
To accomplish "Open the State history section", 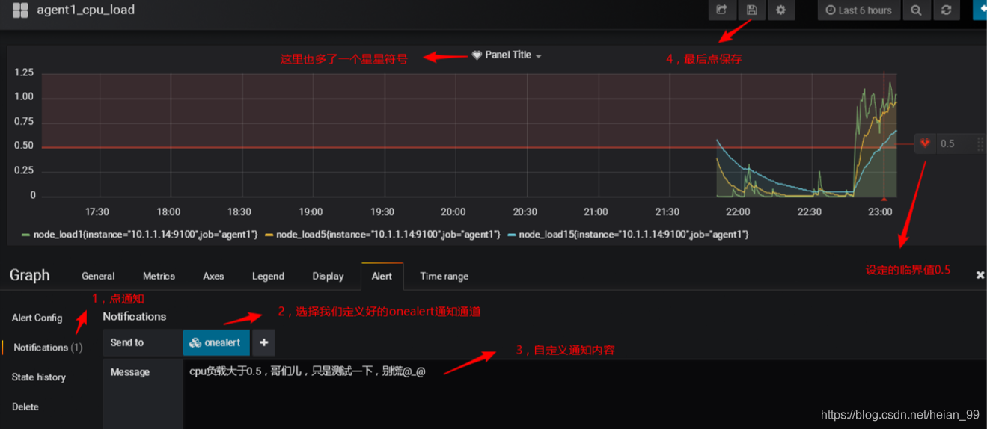I will point(38,377).
